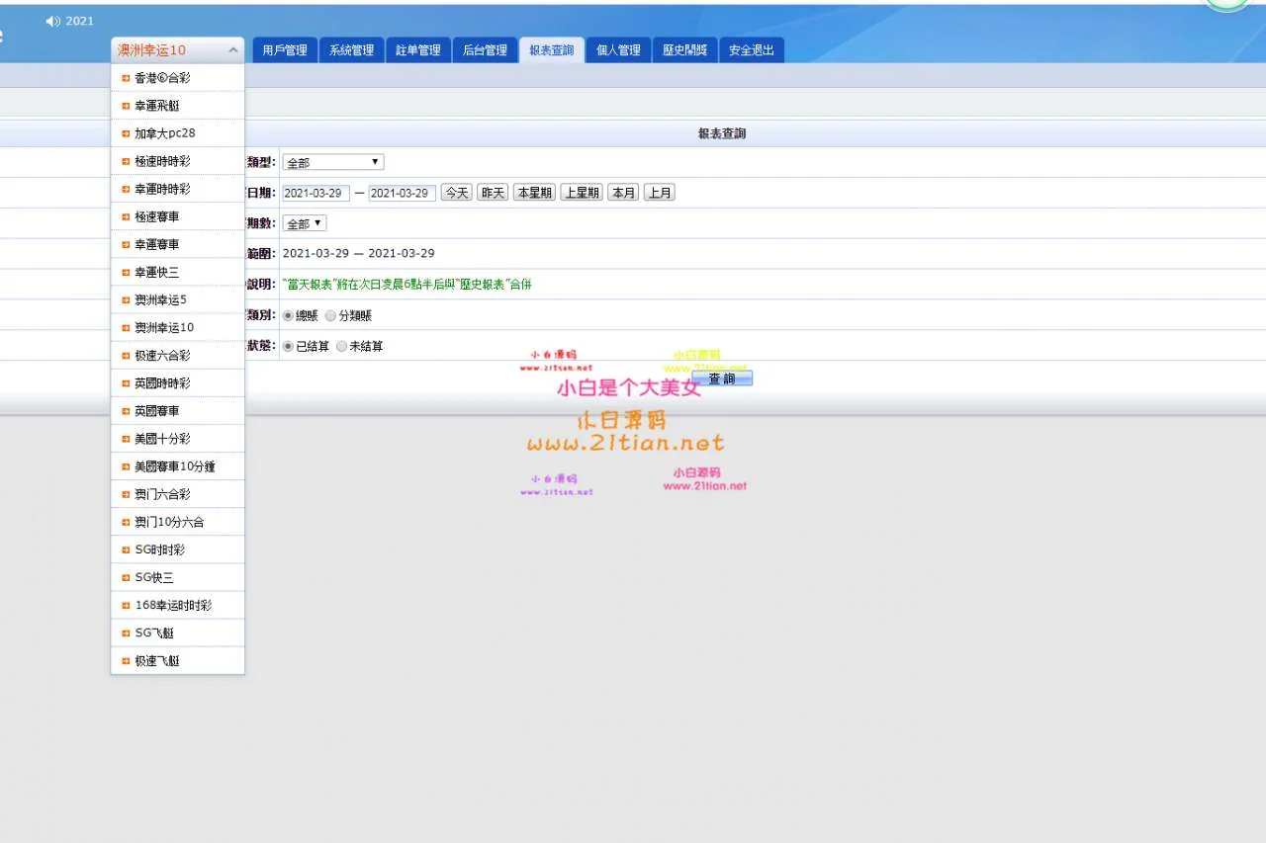
Task: Click the arrow icon beside 香港⑥合彩
Action: tap(126, 78)
